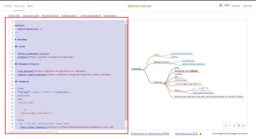Click the editor scrollbar up arrow
The width and height of the screenshot is (256, 139).
126,22
